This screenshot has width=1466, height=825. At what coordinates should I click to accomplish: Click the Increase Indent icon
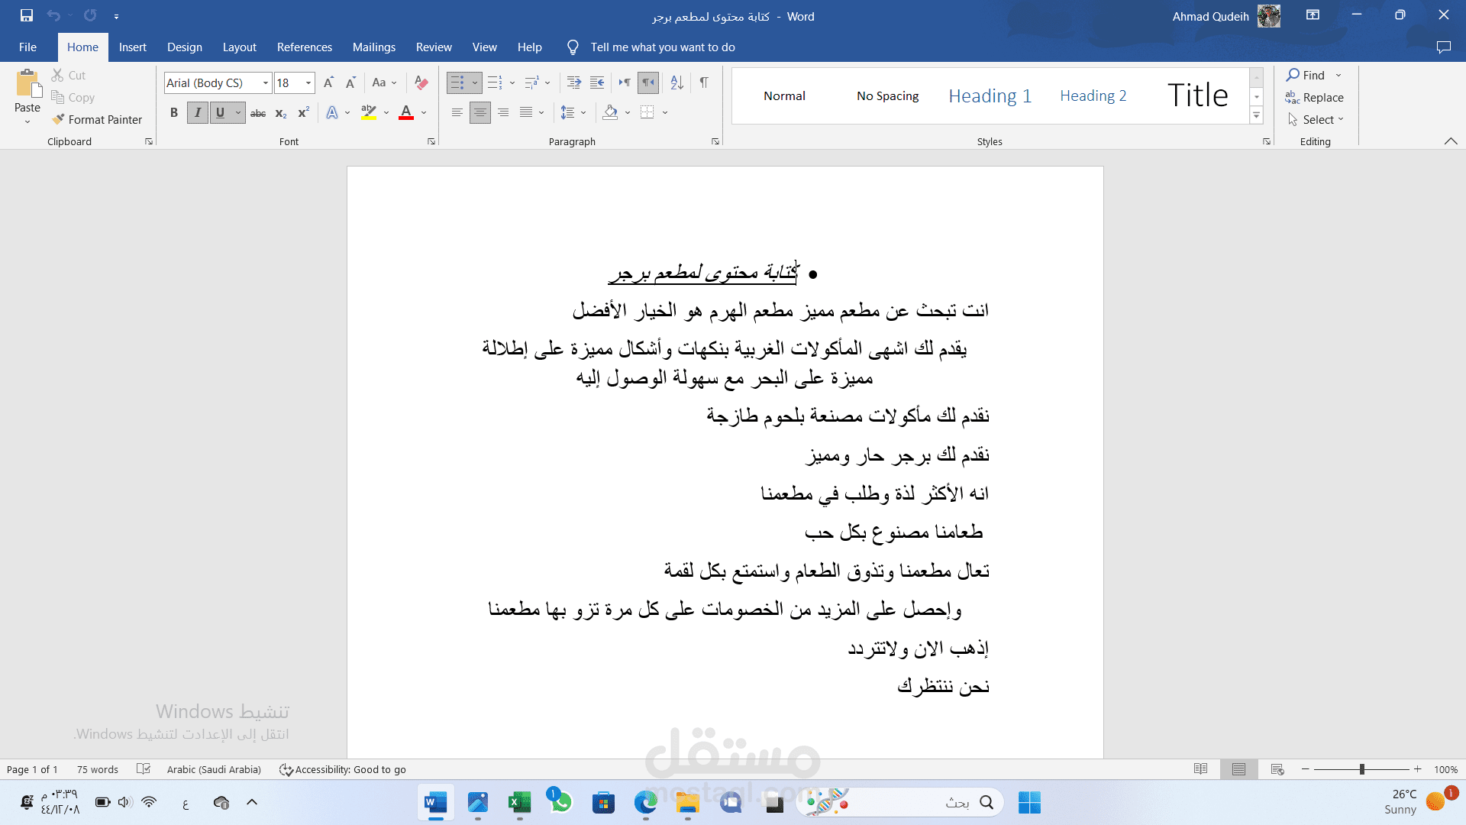(x=597, y=82)
